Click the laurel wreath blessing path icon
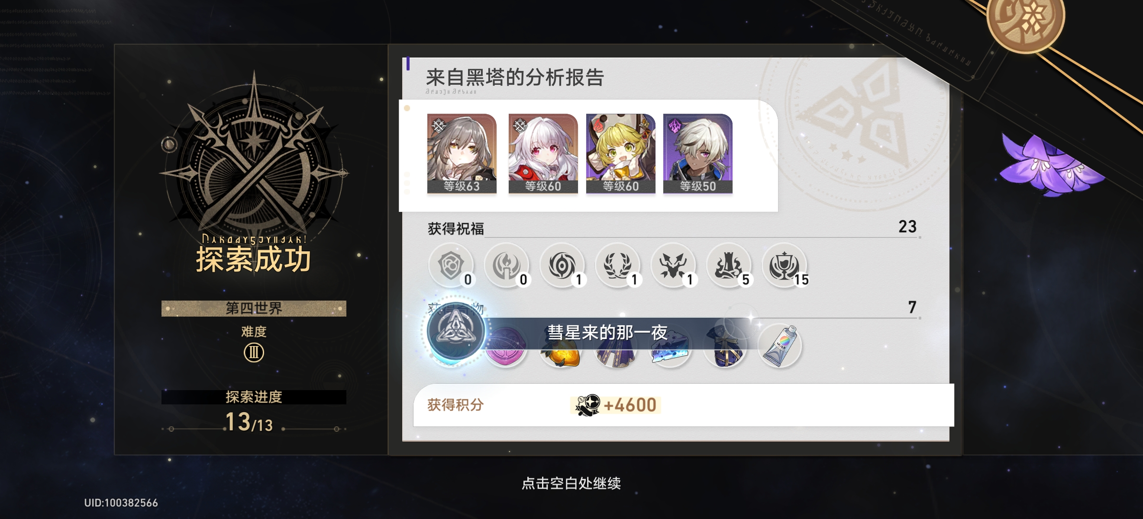 [x=617, y=266]
